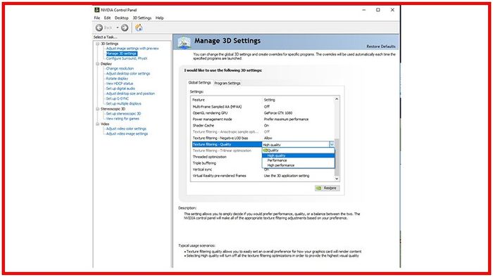Click the NVIDIA logo in the title bar

pos(97,10)
